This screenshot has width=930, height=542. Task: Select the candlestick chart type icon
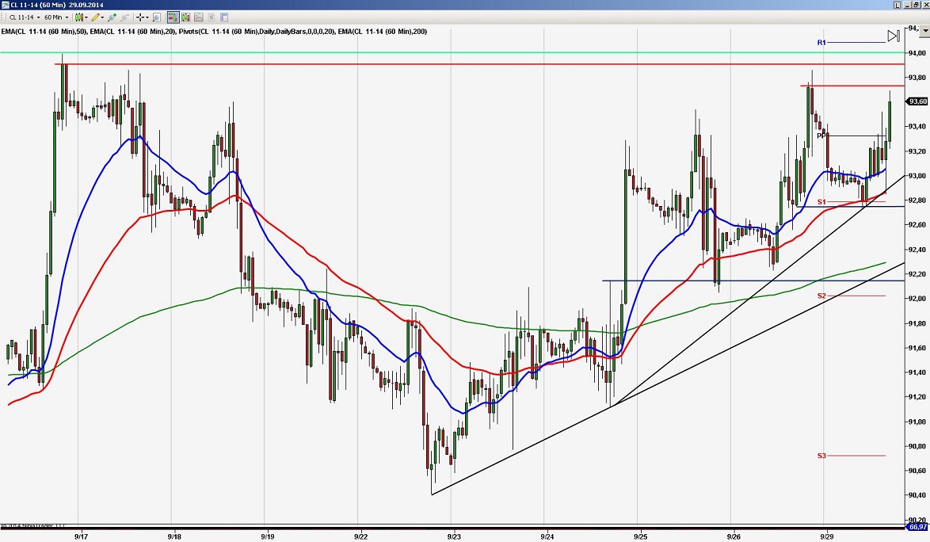79,17
